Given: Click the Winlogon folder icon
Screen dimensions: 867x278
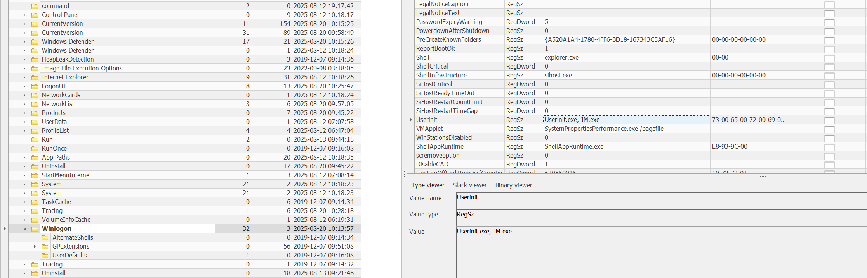Looking at the screenshot, I should pos(35,229).
